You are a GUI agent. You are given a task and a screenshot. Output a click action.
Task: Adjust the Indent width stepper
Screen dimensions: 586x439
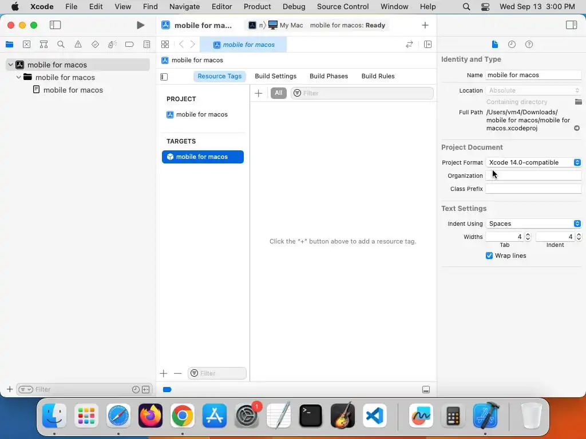click(579, 237)
